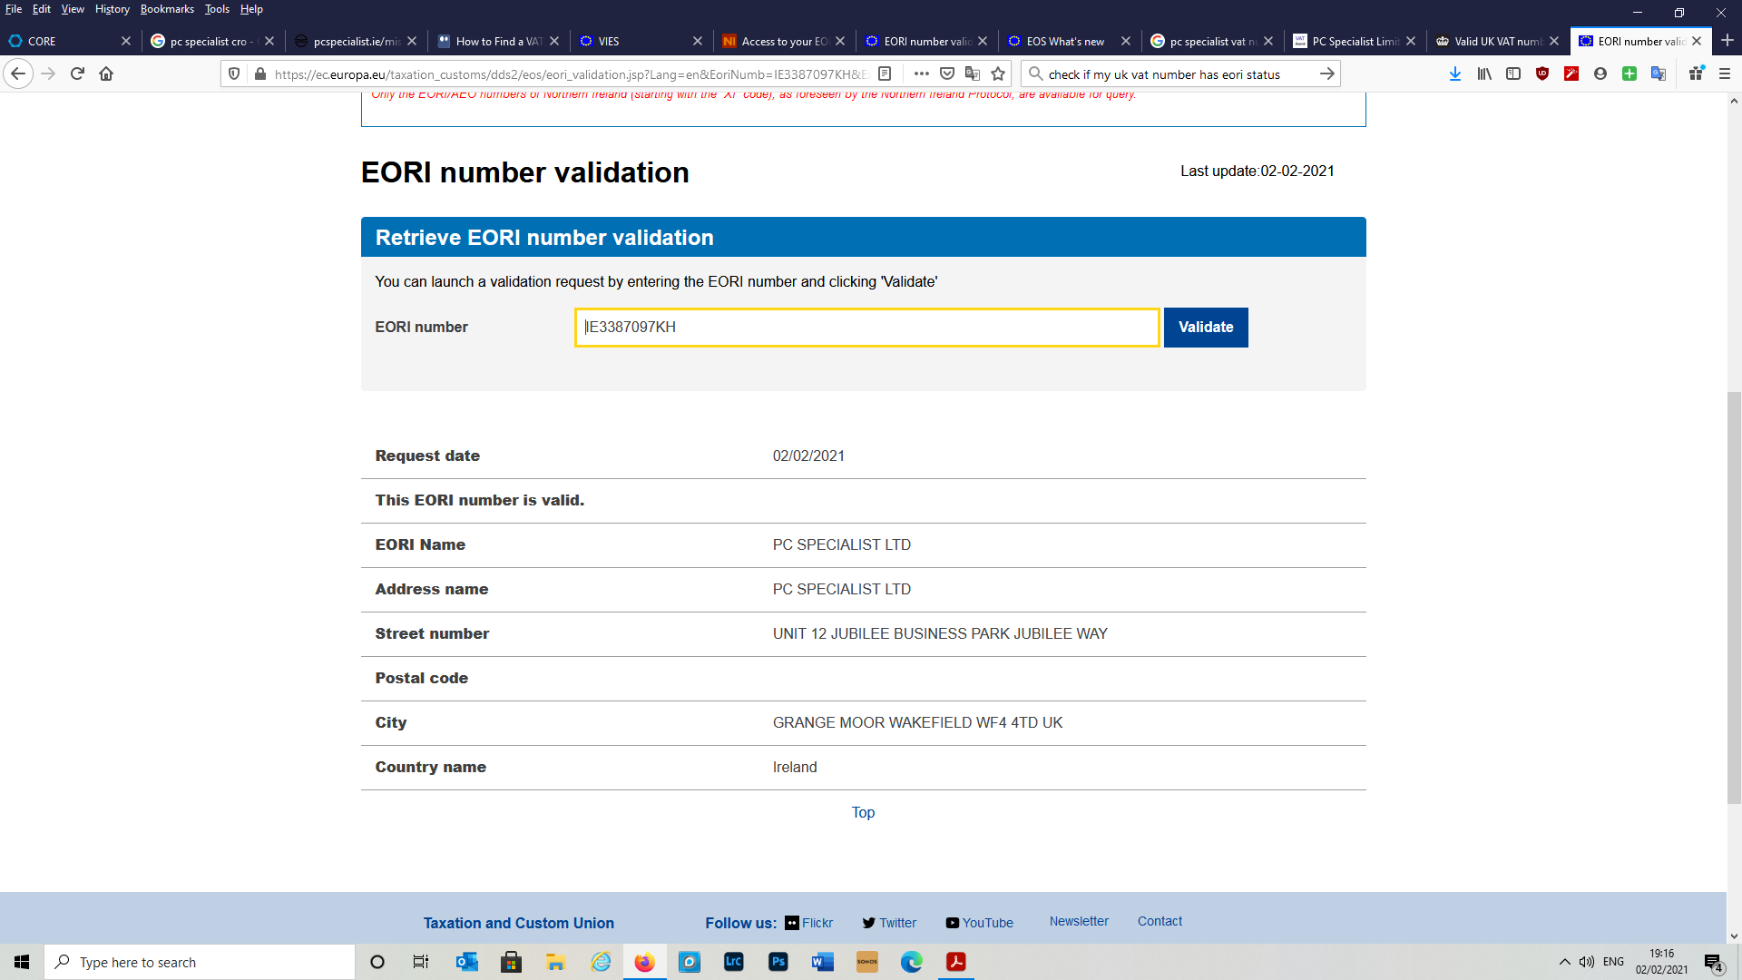Click the forward navigation arrow
The height and width of the screenshot is (980, 1742).
click(x=48, y=73)
